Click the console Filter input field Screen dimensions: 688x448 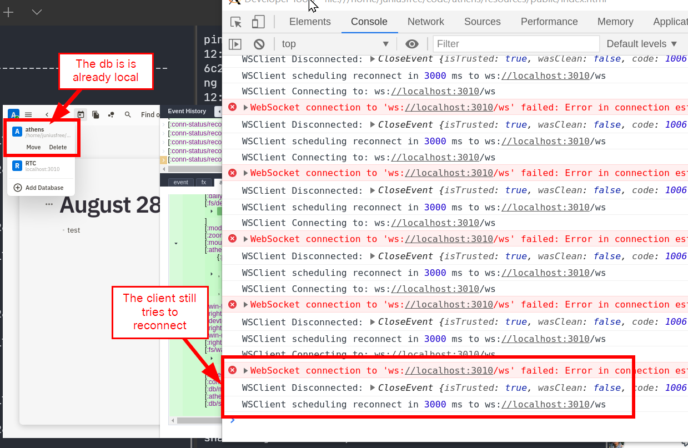click(515, 44)
